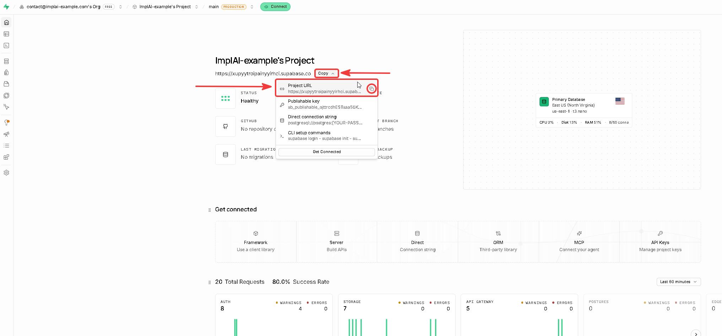Open the contact@implai-example.com's Org link
This screenshot has width=722, height=336.
click(63, 7)
